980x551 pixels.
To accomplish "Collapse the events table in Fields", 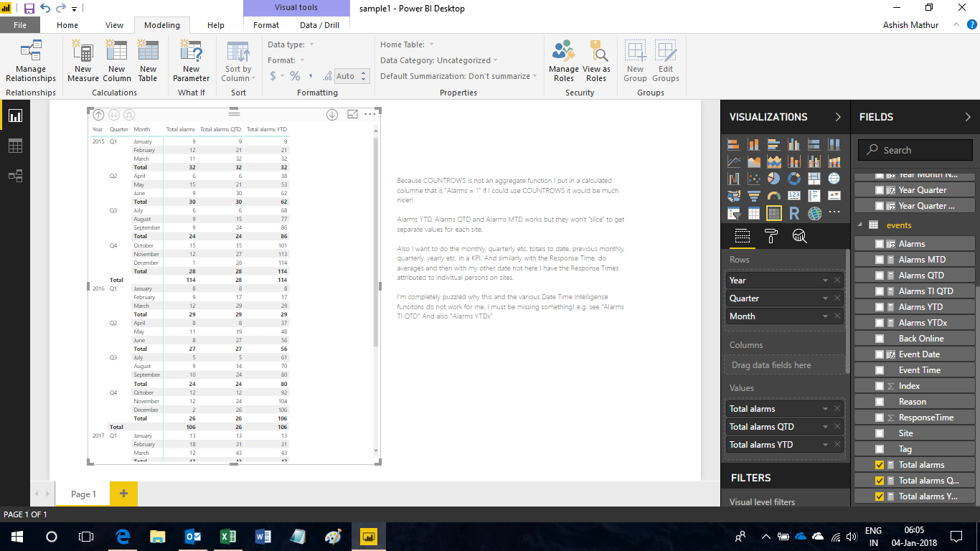I will click(861, 225).
